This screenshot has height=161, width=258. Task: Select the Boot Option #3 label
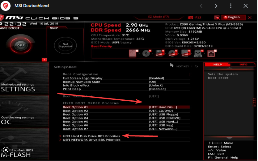75,115
